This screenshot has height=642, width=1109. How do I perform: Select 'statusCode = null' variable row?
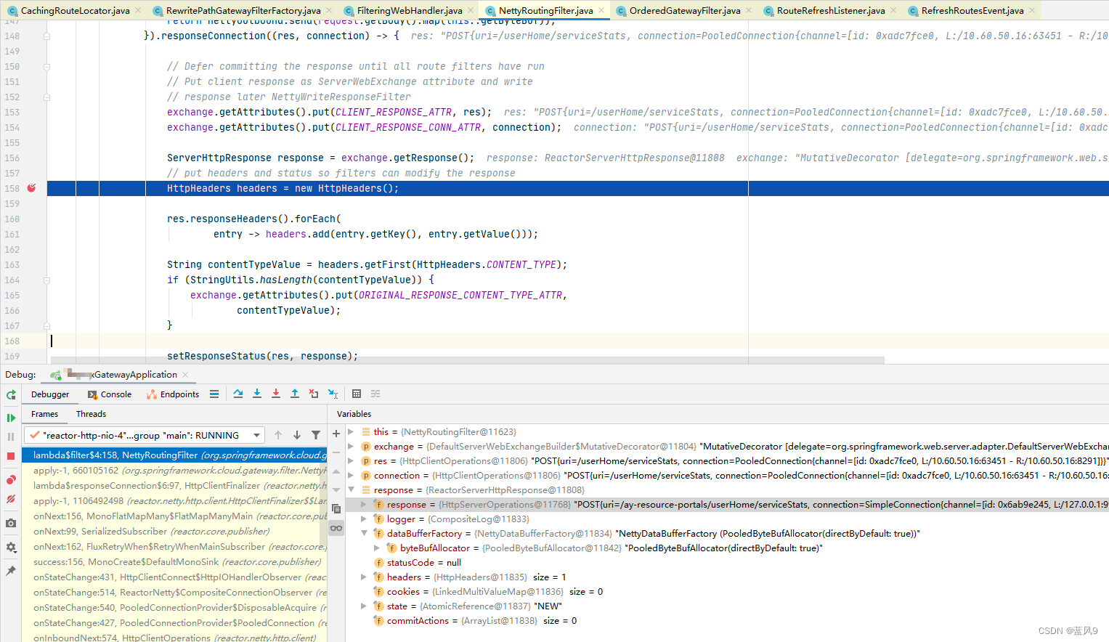727,563
